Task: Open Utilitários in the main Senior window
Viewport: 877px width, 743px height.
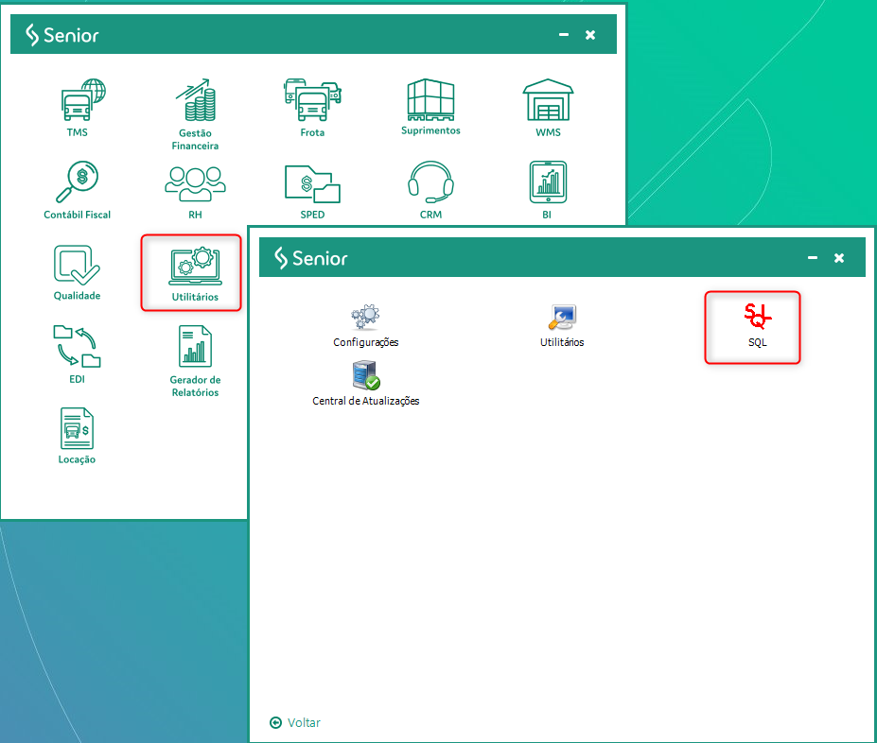Action: (195, 273)
